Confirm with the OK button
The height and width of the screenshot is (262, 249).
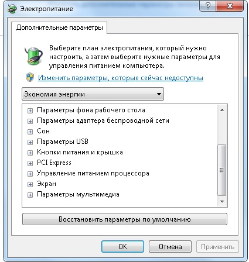(x=122, y=247)
